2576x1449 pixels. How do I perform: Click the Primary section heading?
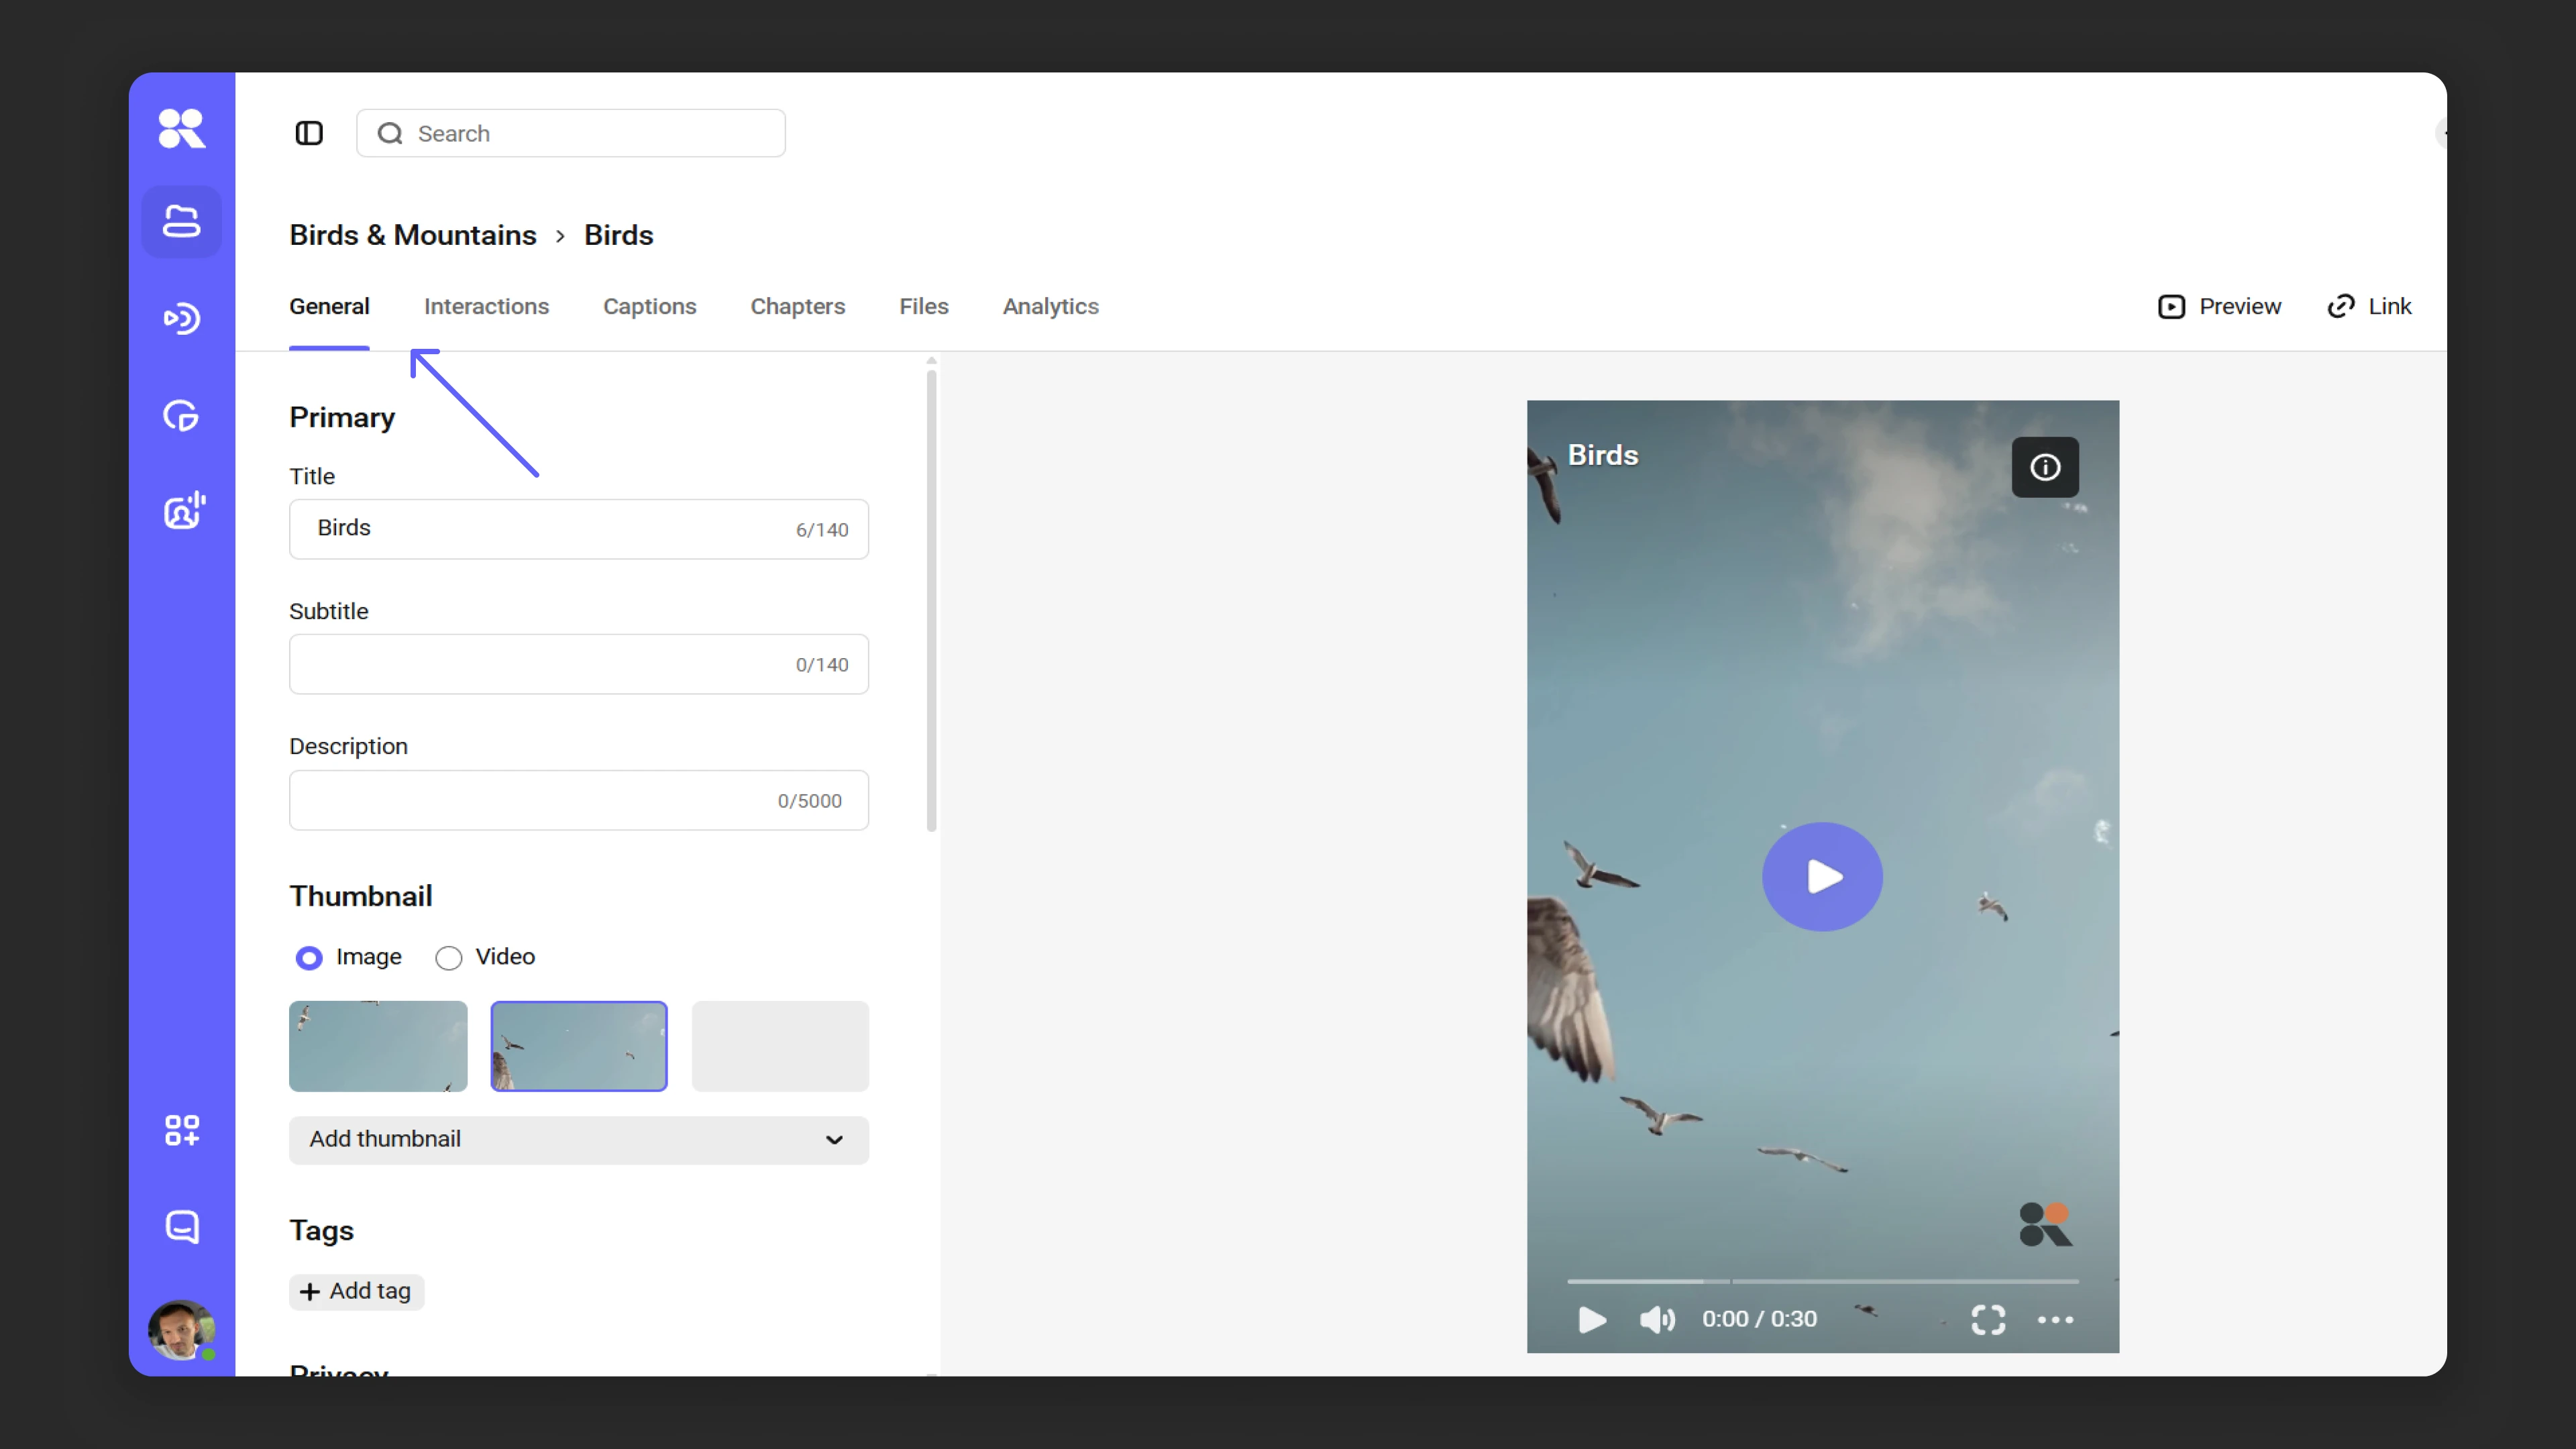342,418
